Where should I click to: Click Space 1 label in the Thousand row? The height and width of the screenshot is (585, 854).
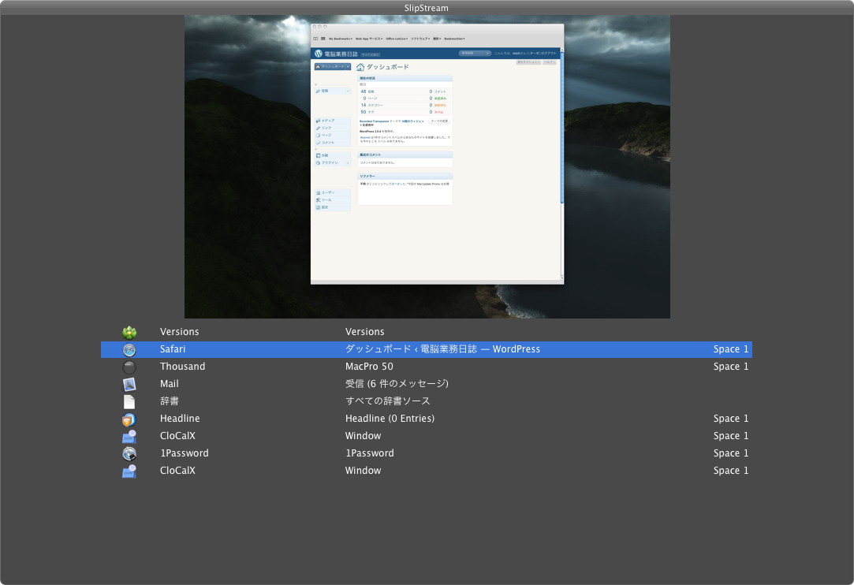point(731,367)
